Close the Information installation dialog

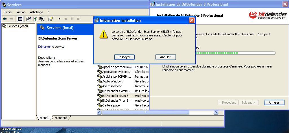(x=192, y=20)
